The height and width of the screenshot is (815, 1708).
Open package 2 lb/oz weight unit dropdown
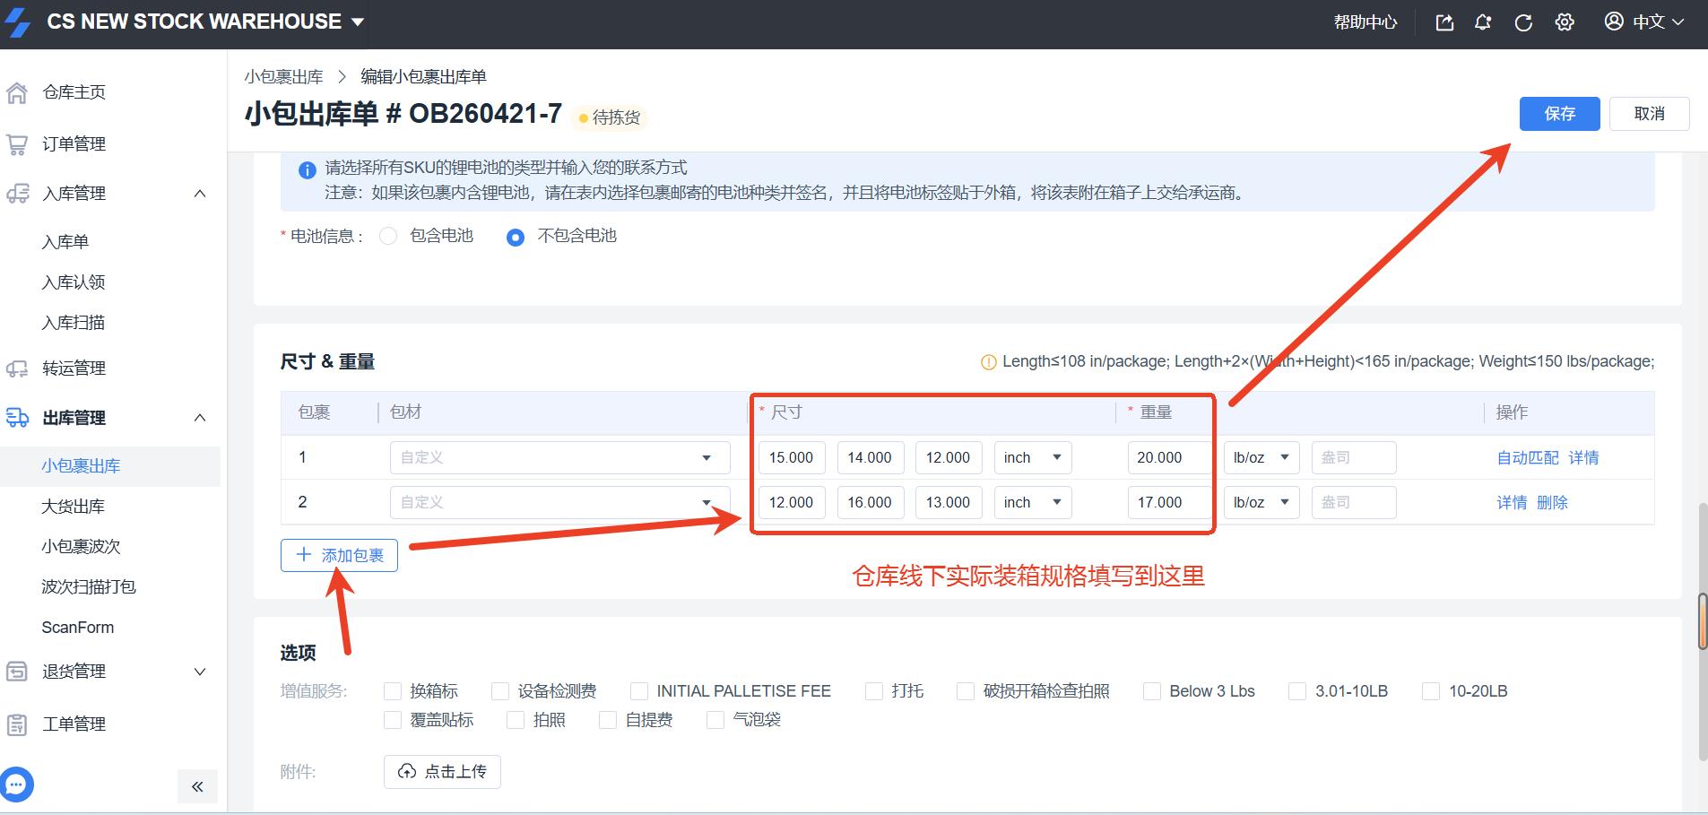tap(1261, 503)
